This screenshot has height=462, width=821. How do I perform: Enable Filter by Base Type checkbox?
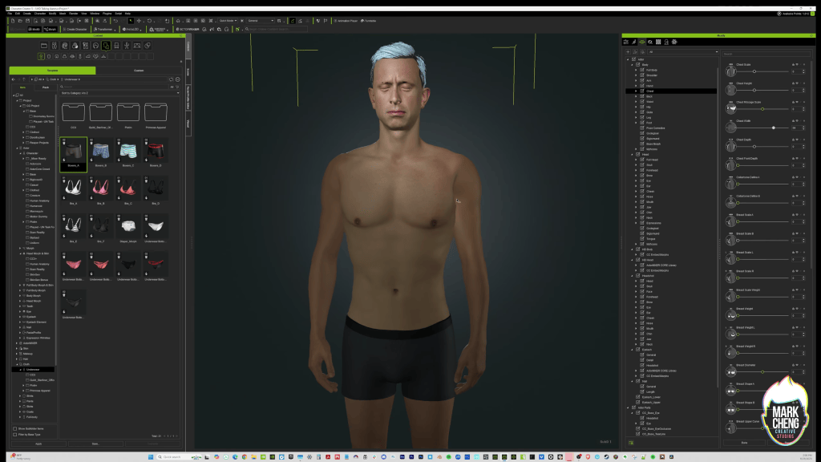[x=14, y=434]
